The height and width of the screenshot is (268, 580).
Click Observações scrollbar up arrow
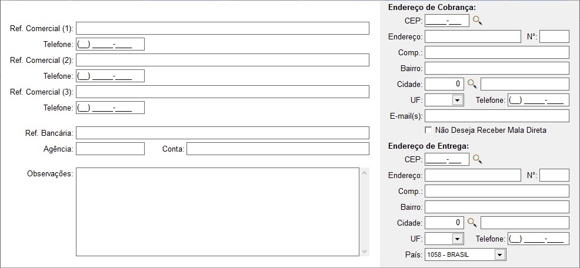tap(364, 173)
